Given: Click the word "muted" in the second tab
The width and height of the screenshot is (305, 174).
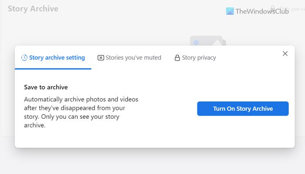Looking at the screenshot, I should pyautogui.click(x=152, y=57).
